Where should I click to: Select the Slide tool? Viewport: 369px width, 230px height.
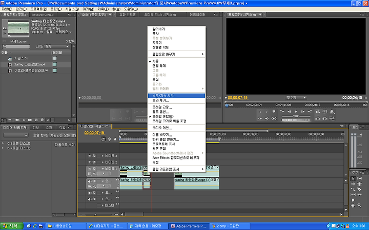(359, 195)
